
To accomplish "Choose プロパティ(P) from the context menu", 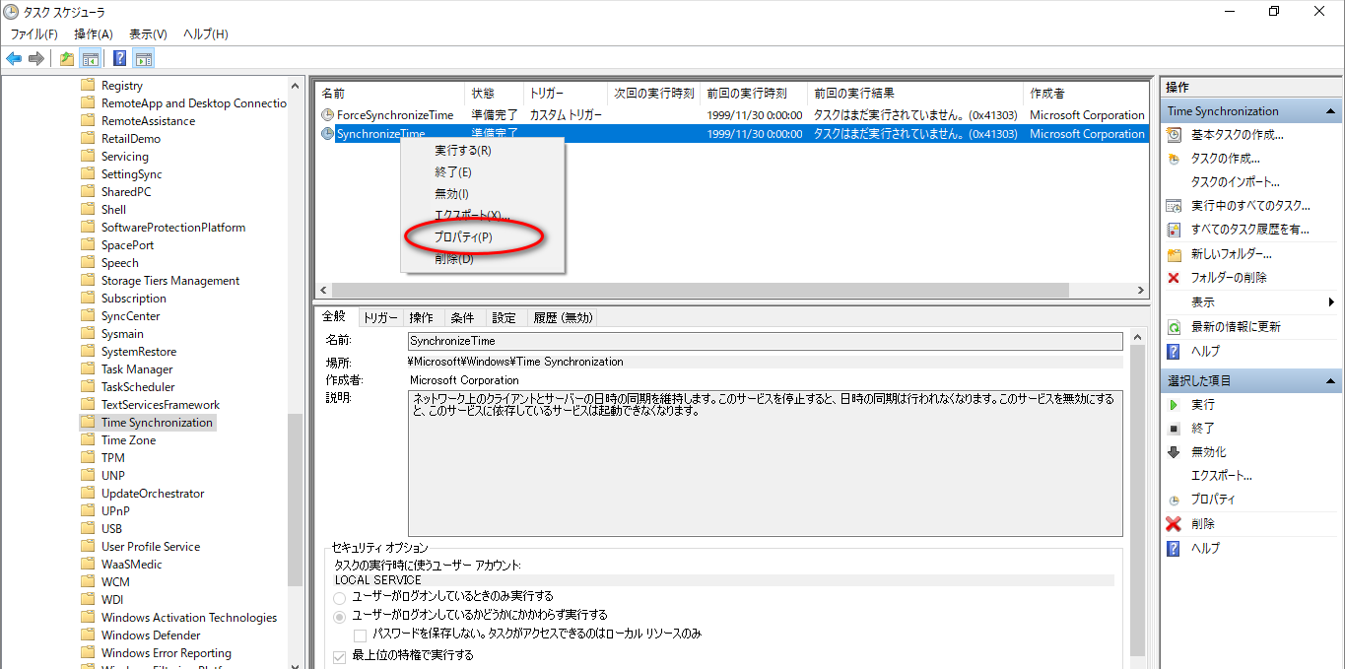I will [463, 237].
